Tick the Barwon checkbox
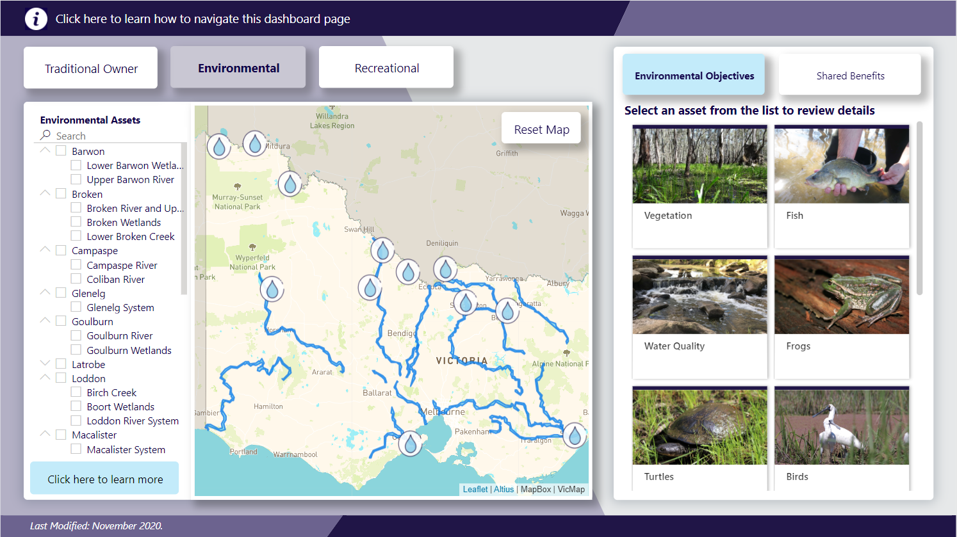Image resolution: width=957 pixels, height=537 pixels. click(61, 150)
